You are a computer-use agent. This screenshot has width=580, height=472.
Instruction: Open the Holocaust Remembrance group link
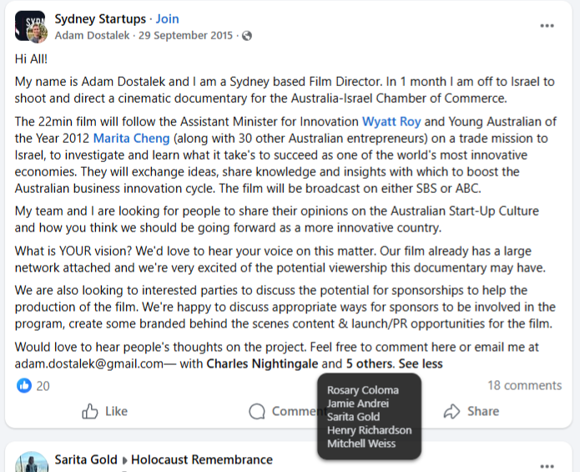click(202, 459)
